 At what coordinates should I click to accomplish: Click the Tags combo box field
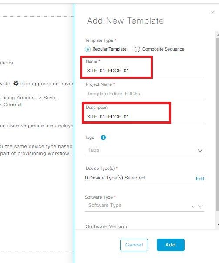[145, 150]
